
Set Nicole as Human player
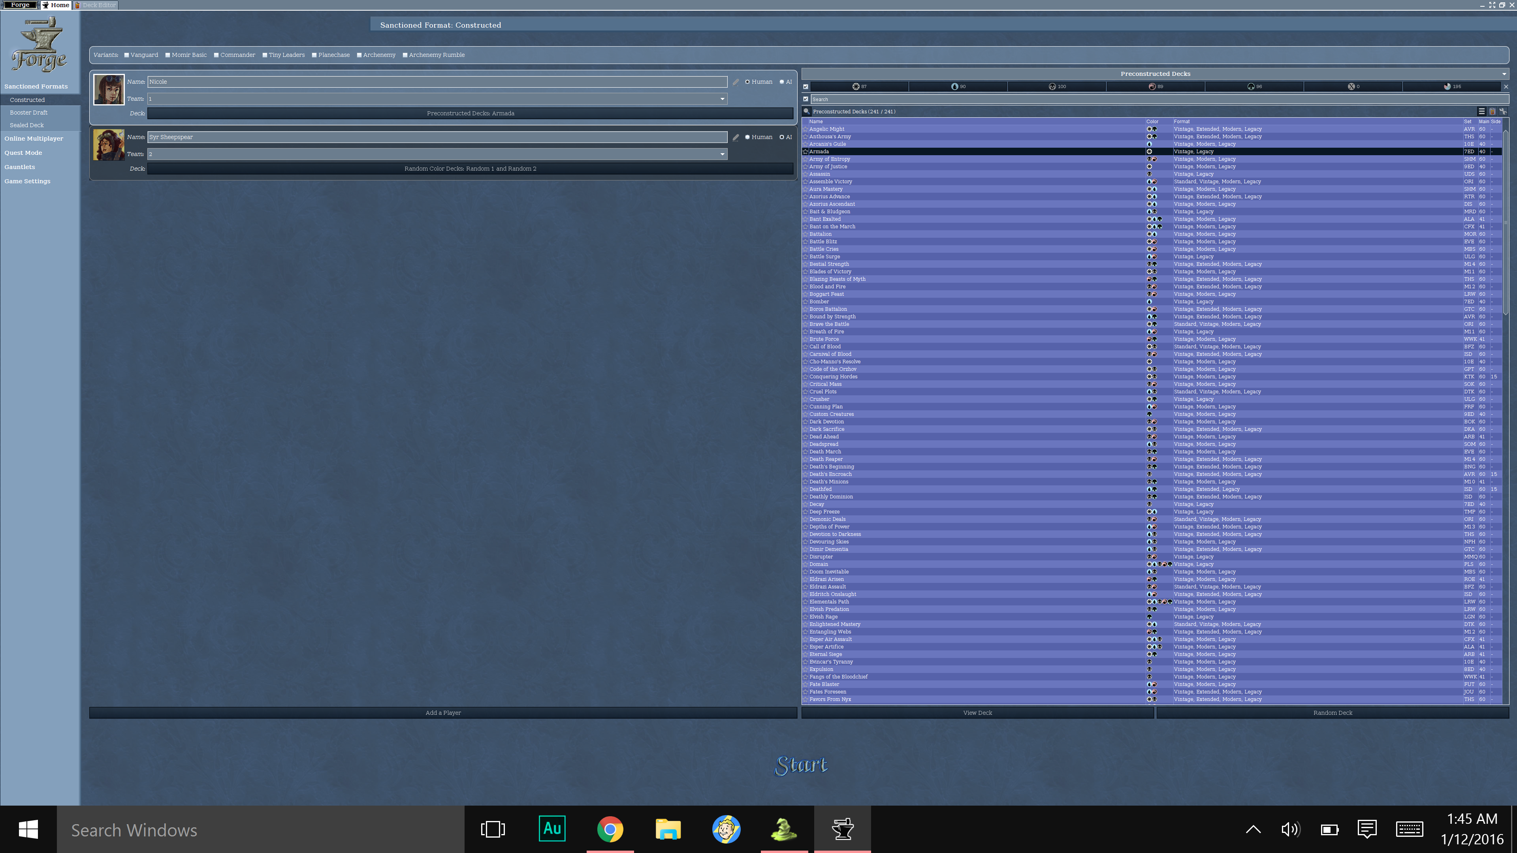click(x=747, y=82)
